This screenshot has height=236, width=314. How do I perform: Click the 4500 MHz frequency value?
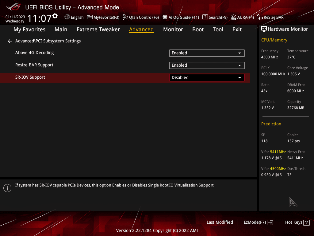269,57
